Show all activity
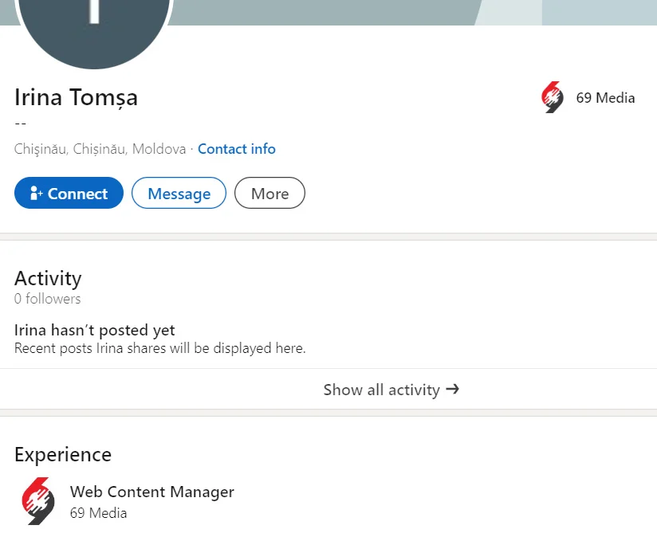Viewport: 657px width, 541px height. (391, 390)
